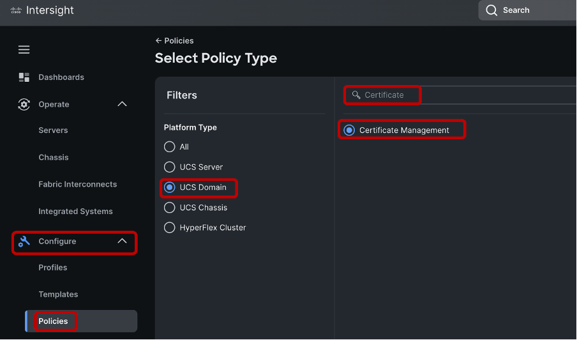Open the hamburger navigation menu

tap(24, 49)
